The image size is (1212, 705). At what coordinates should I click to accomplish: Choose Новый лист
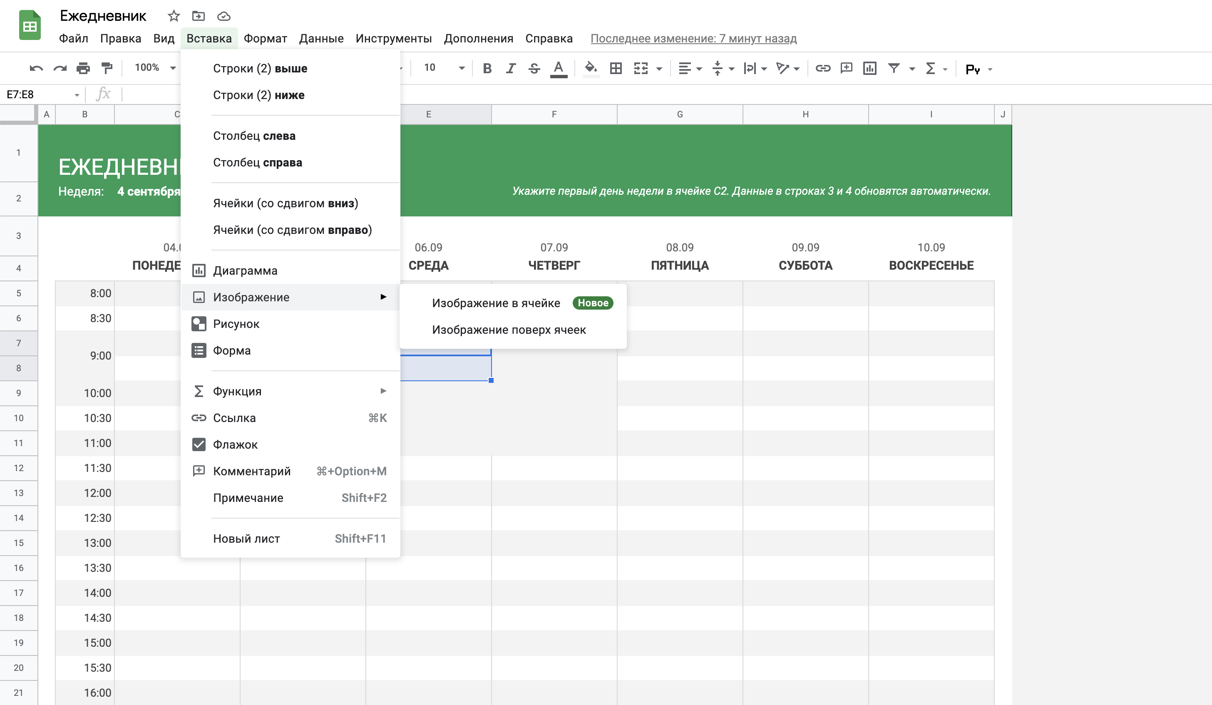[291, 539]
